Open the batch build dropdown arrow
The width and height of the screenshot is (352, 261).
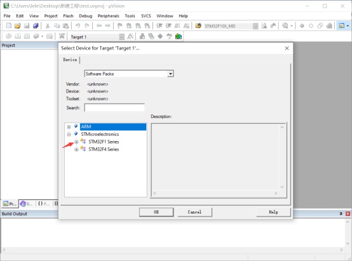[x=42, y=36]
